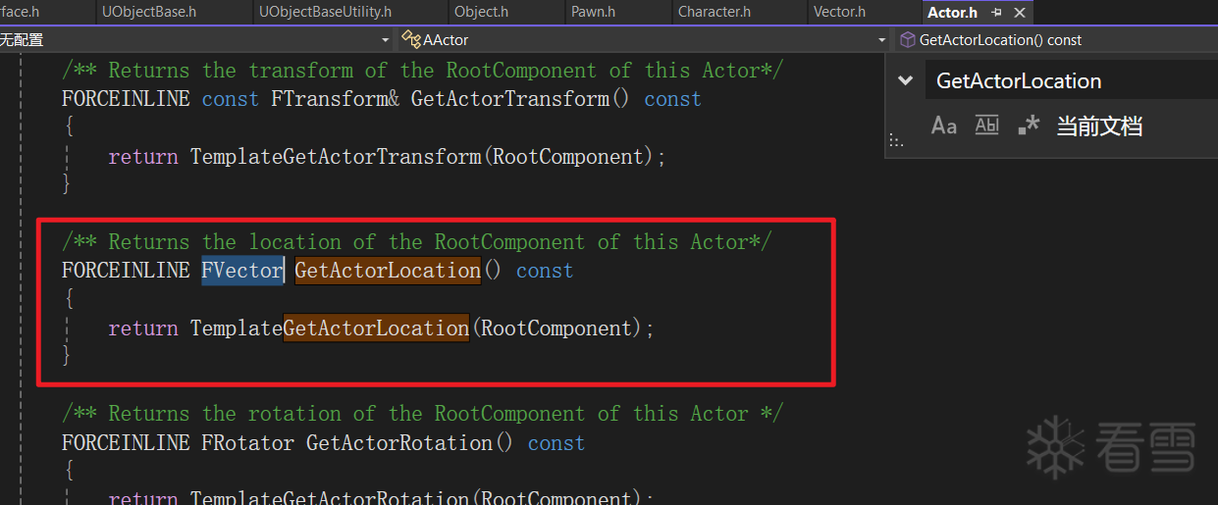Open the 无配置 project dropdown
The width and height of the screenshot is (1218, 505).
click(x=196, y=39)
